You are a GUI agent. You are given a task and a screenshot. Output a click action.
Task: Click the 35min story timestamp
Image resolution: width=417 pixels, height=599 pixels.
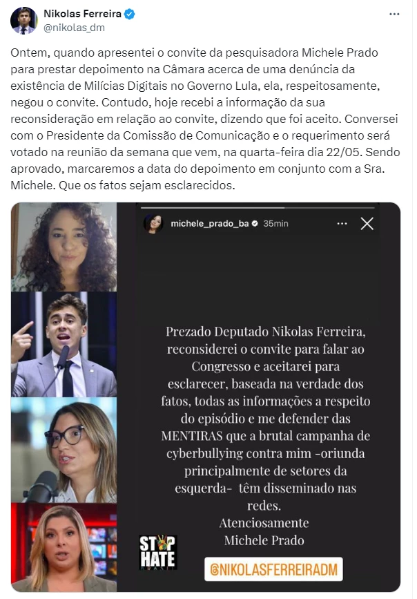(x=275, y=223)
